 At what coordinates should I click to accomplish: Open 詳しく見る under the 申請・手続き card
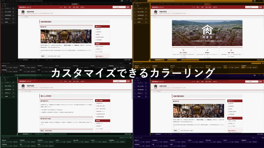click(x=231, y=57)
